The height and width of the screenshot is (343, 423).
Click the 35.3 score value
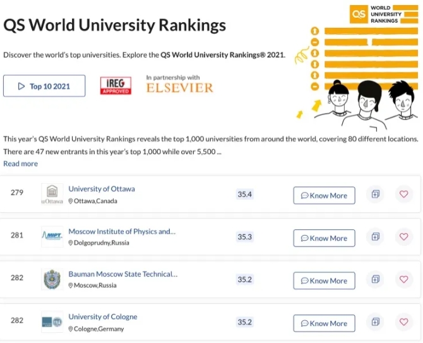coord(245,237)
